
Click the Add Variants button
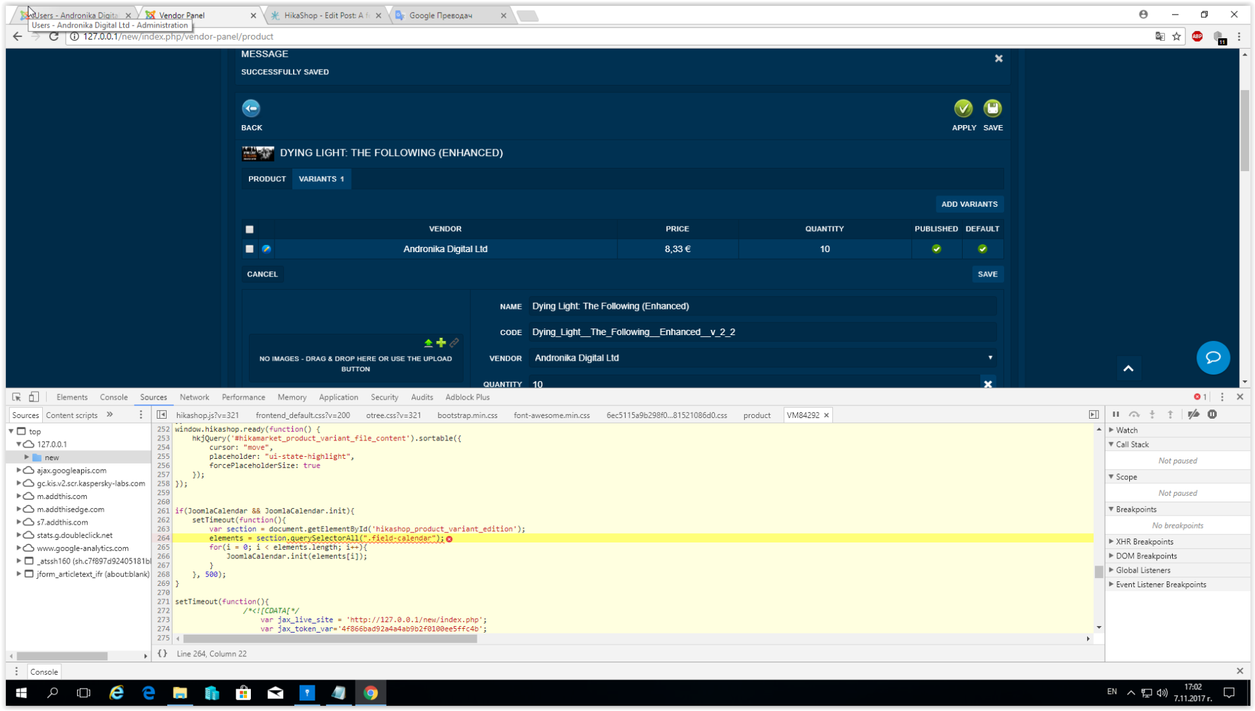coord(969,204)
